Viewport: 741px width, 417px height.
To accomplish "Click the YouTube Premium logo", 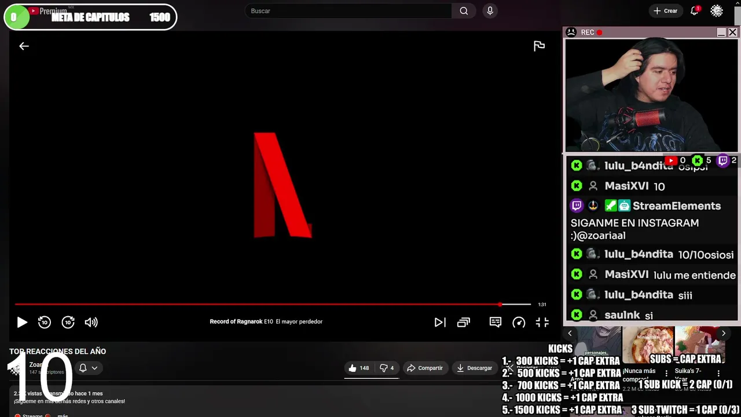I will tap(49, 11).
